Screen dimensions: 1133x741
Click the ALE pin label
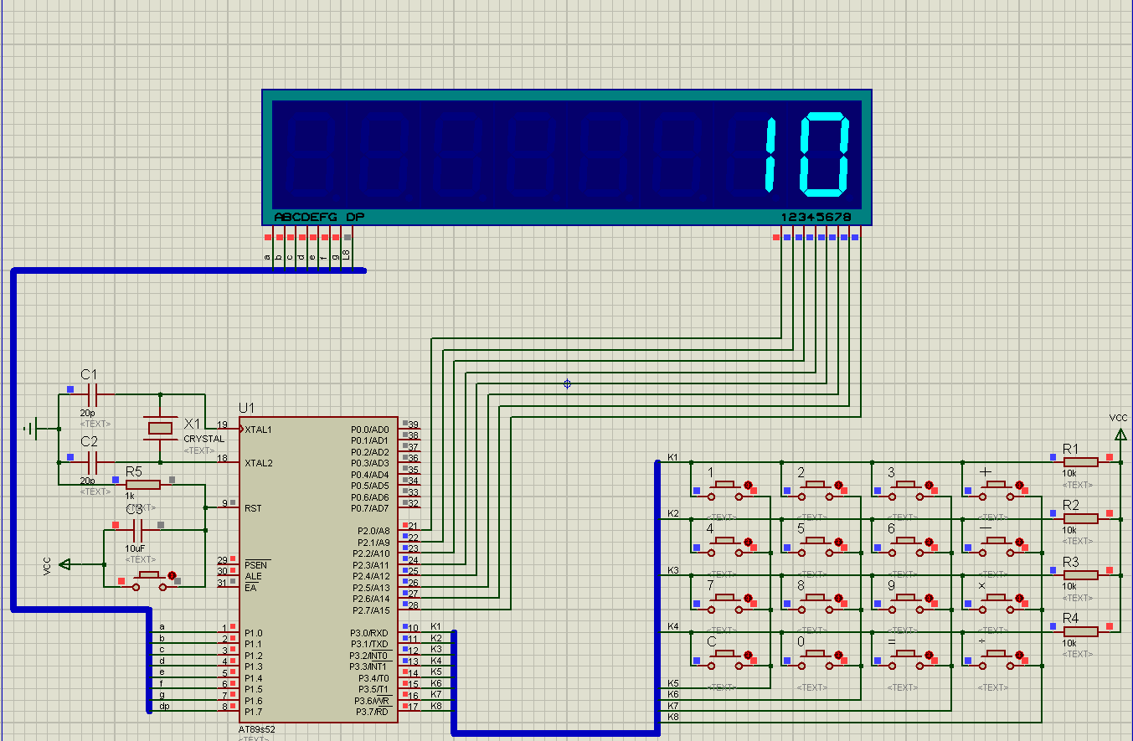coord(253,576)
